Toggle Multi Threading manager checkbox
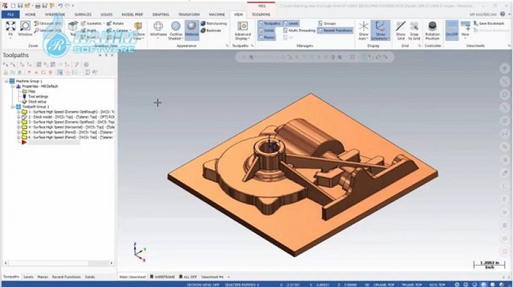The height and width of the screenshot is (287, 513). click(x=299, y=31)
